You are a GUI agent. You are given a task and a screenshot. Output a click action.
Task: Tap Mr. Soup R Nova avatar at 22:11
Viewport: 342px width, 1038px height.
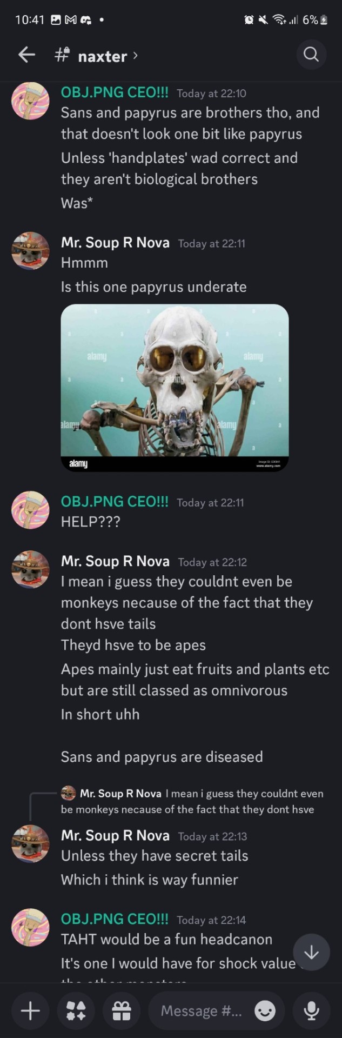(30, 251)
